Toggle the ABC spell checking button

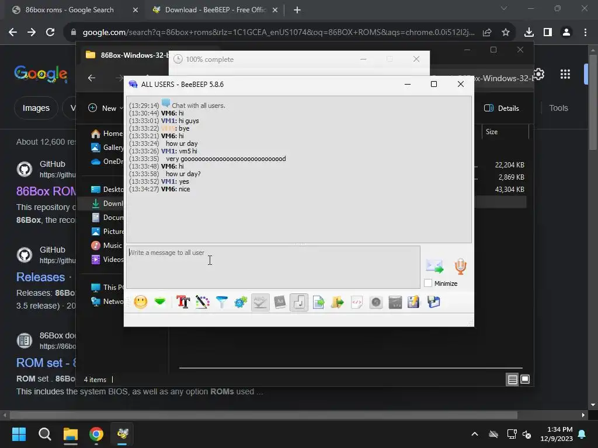click(x=260, y=302)
